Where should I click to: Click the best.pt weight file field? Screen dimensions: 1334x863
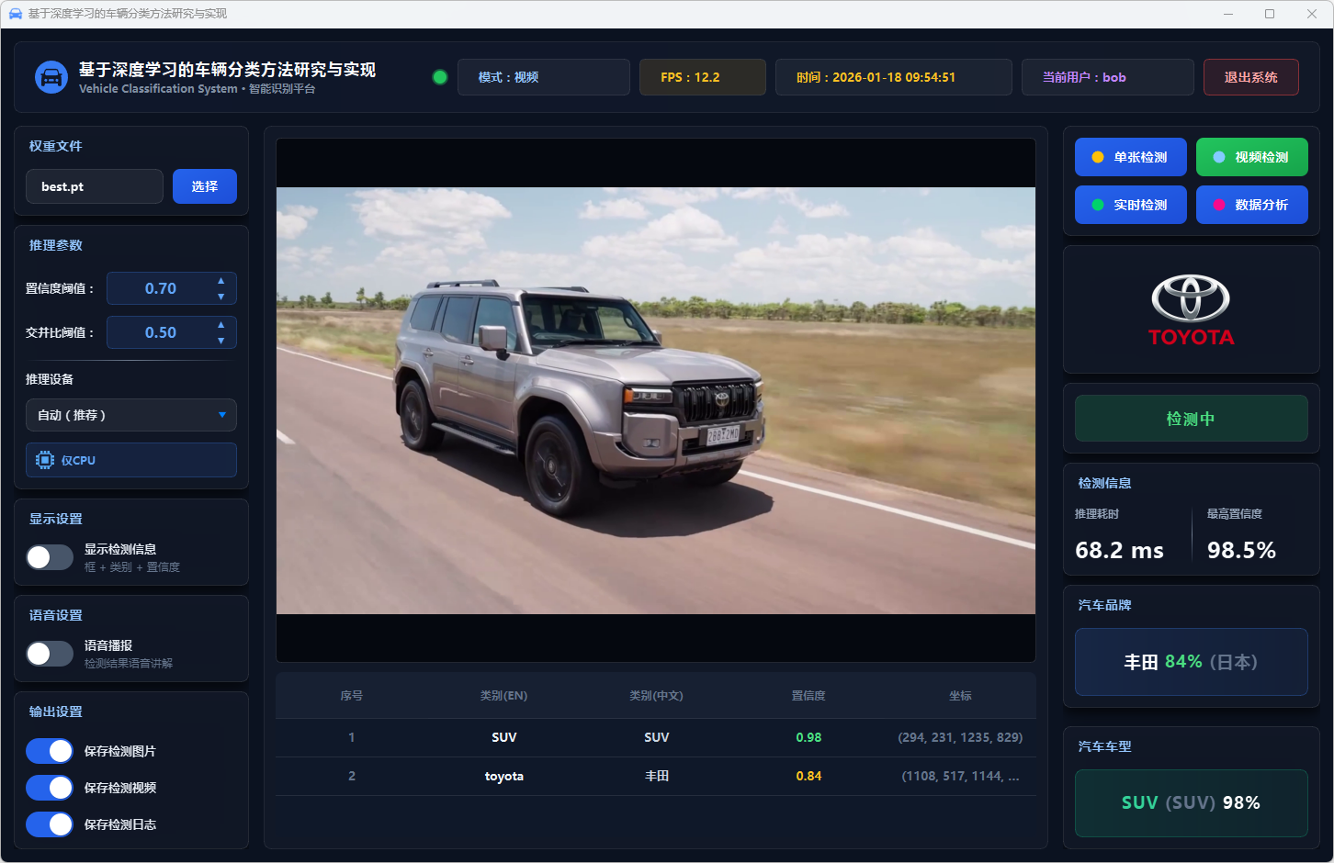[x=95, y=186]
